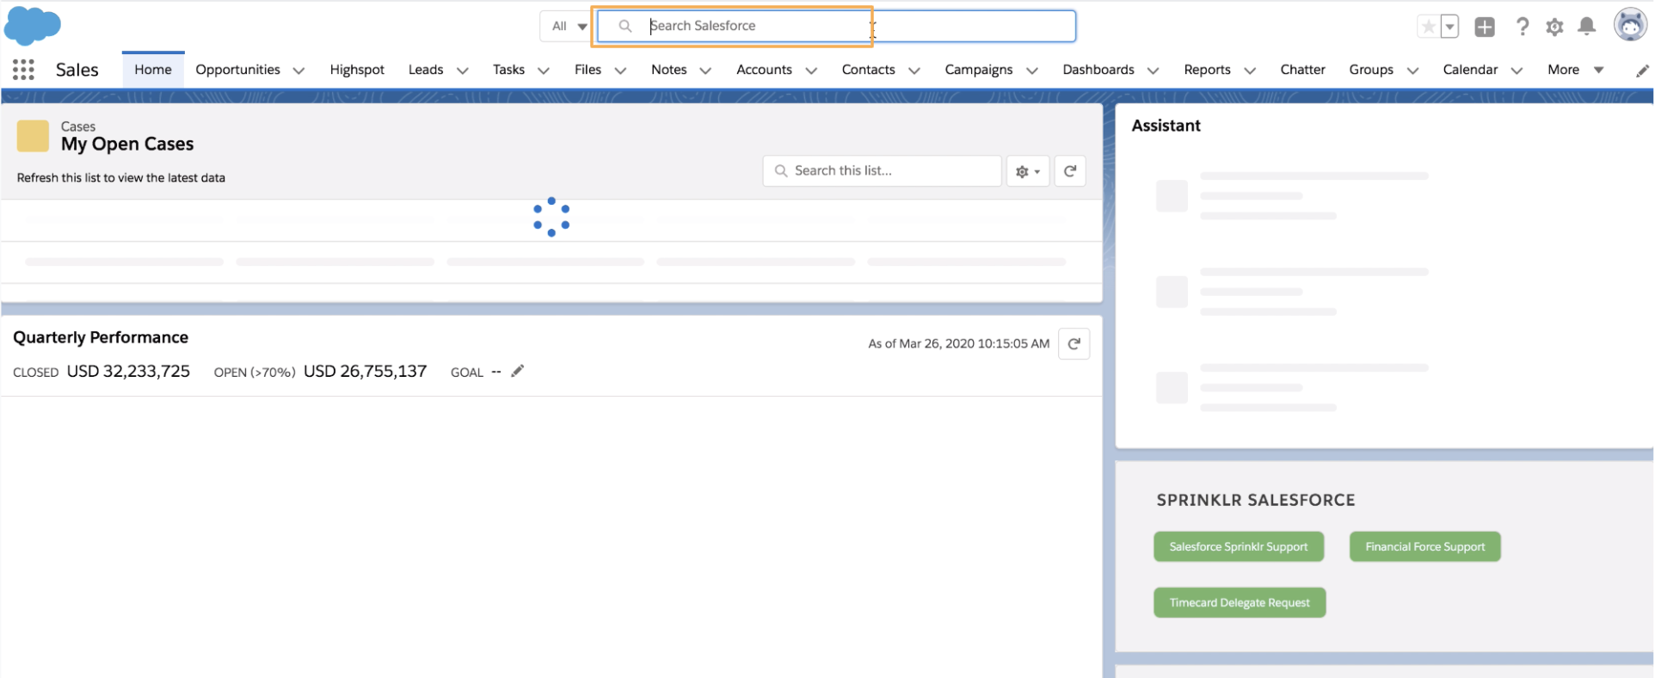Open the Accounts tab
Screen dimensions: 1655x678
click(764, 70)
